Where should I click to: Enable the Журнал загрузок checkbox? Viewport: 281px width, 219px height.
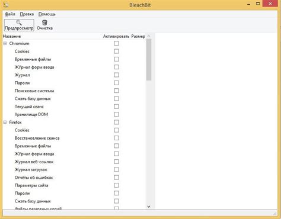click(x=116, y=169)
